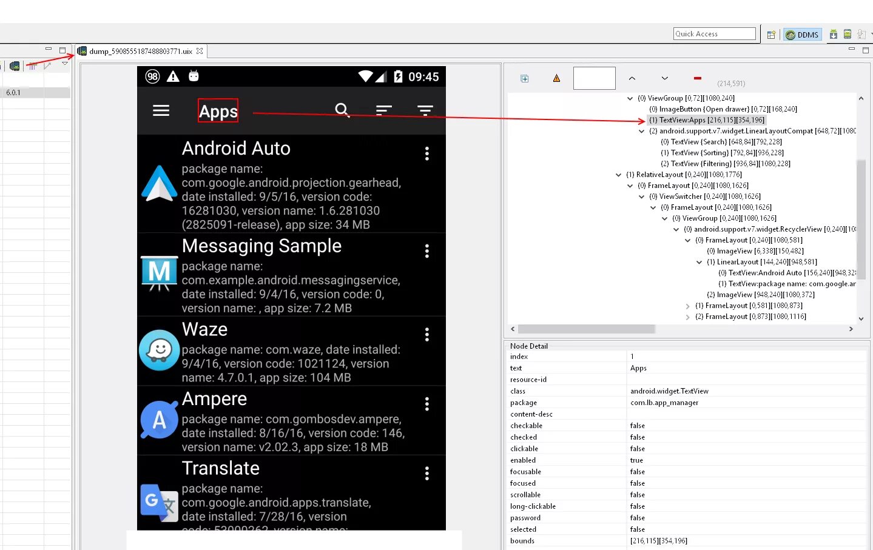The height and width of the screenshot is (550, 873).
Task: Click the warning triangle in phone status bar
Action: (x=173, y=76)
